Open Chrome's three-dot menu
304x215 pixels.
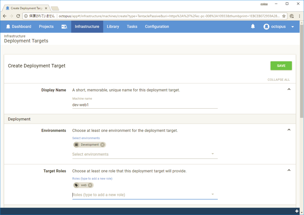[x=299, y=16]
